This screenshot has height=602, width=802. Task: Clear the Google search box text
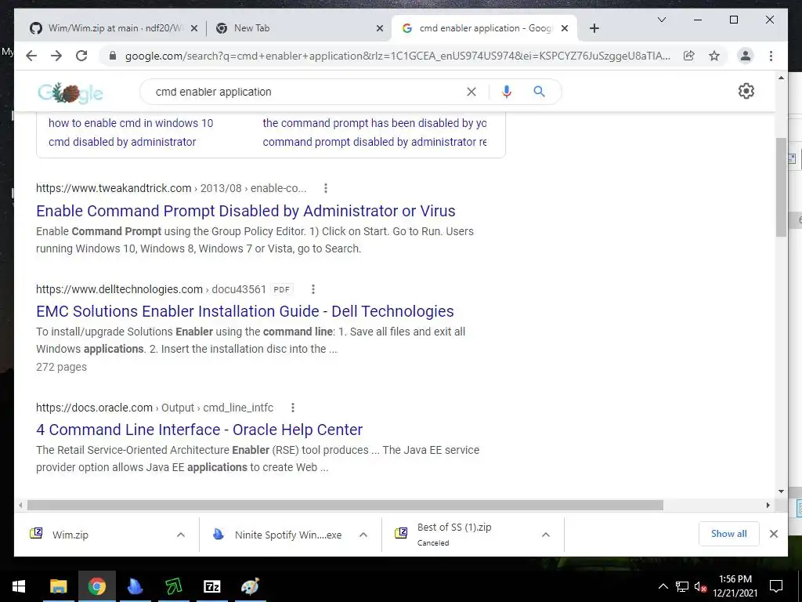[471, 92]
